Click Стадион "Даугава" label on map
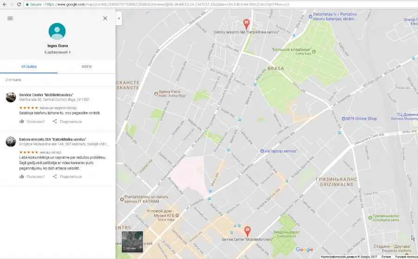Image resolution: width=418 pixels, height=259 pixels. 392,248
